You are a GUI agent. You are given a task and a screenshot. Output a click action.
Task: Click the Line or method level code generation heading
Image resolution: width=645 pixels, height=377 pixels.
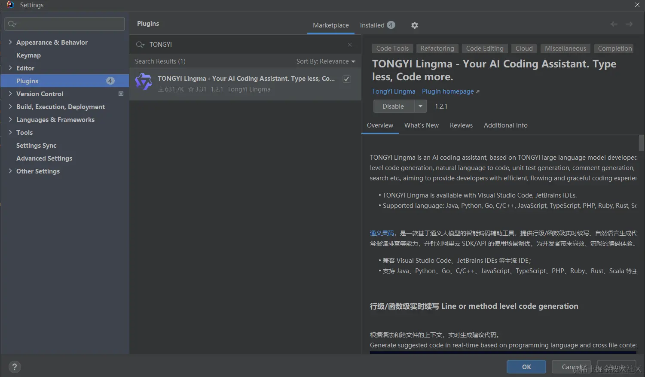click(x=474, y=306)
